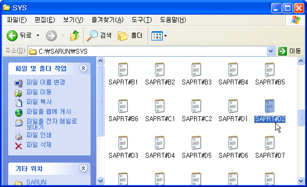Screen dimensions: 307x187
Task: Select the SAPRT#D7 file icon
Action: 270,143
